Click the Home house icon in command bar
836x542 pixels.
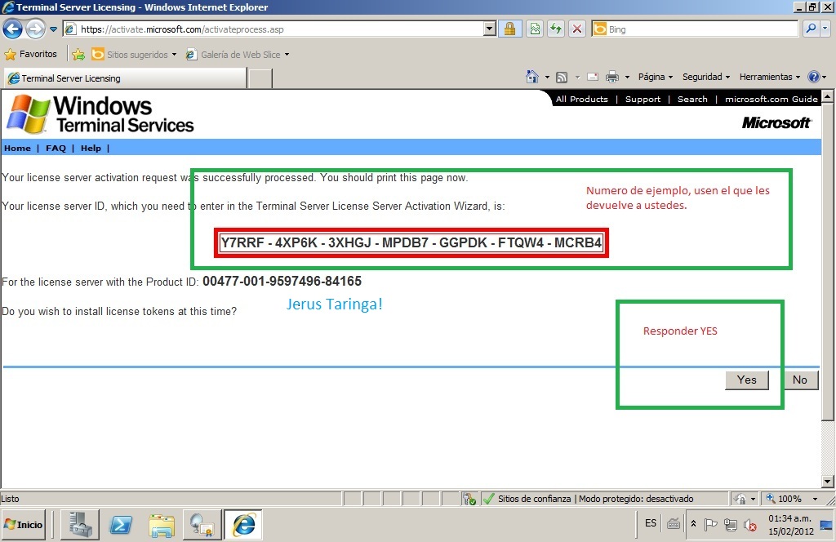[532, 78]
